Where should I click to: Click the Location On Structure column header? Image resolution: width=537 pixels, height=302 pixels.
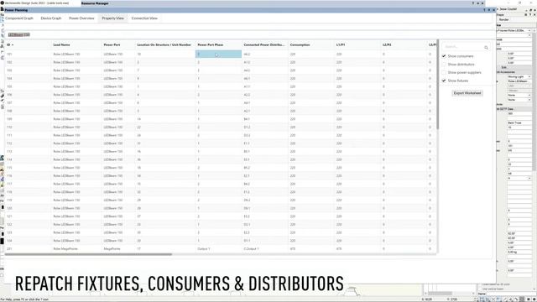(164, 44)
